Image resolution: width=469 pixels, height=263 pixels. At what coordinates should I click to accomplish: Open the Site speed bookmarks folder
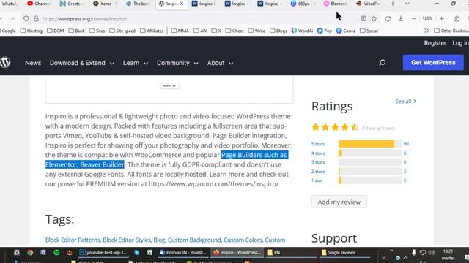[x=122, y=31]
